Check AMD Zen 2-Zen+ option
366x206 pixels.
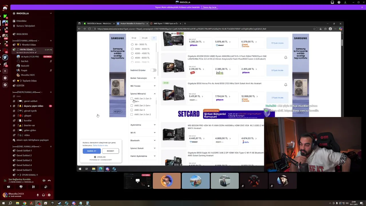point(132,106)
